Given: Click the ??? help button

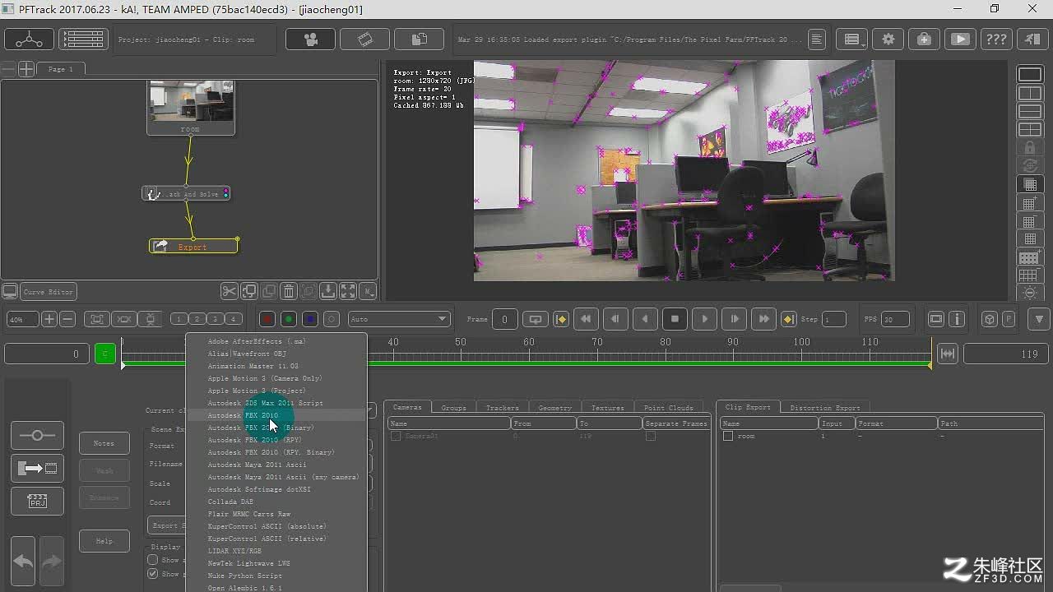Looking at the screenshot, I should 995,39.
